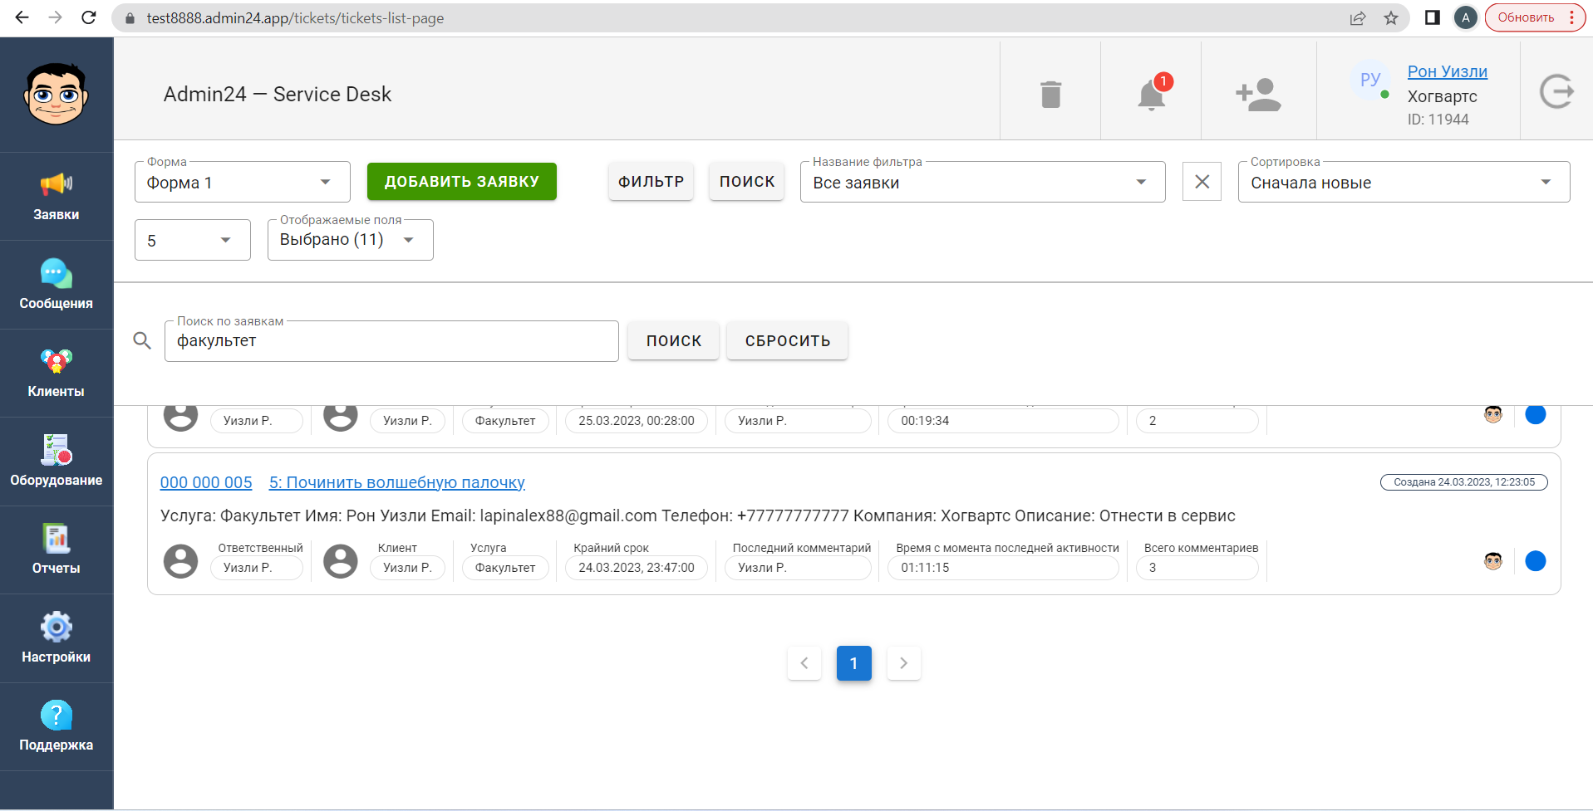The image size is (1593, 811).
Task: Expand the Название фильтра dropdown
Action: 982,182
